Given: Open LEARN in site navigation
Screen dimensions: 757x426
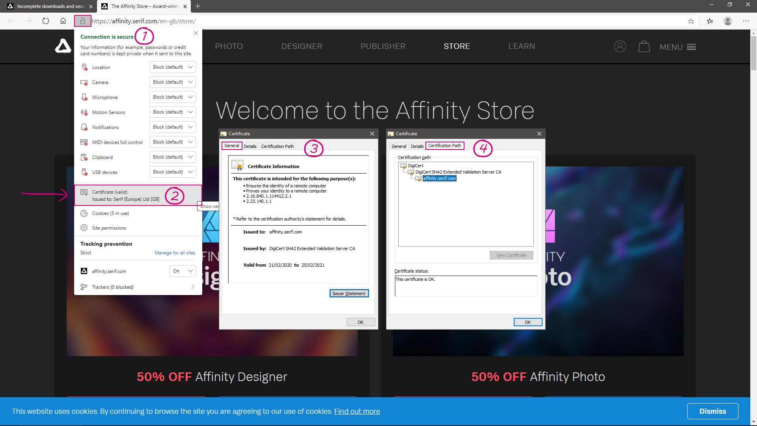Looking at the screenshot, I should point(522,46).
